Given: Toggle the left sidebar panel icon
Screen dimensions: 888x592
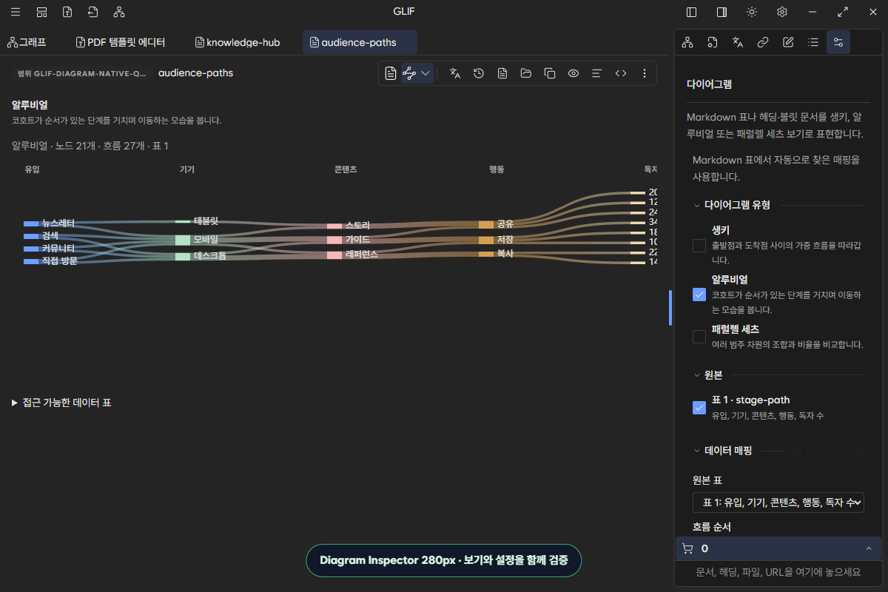Looking at the screenshot, I should [x=691, y=12].
